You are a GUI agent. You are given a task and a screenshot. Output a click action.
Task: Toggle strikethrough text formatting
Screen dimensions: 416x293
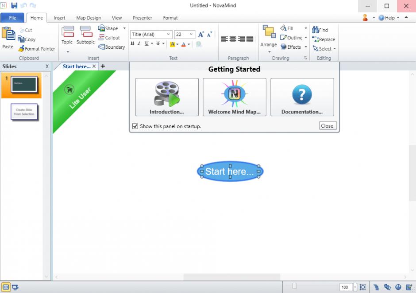158,43
